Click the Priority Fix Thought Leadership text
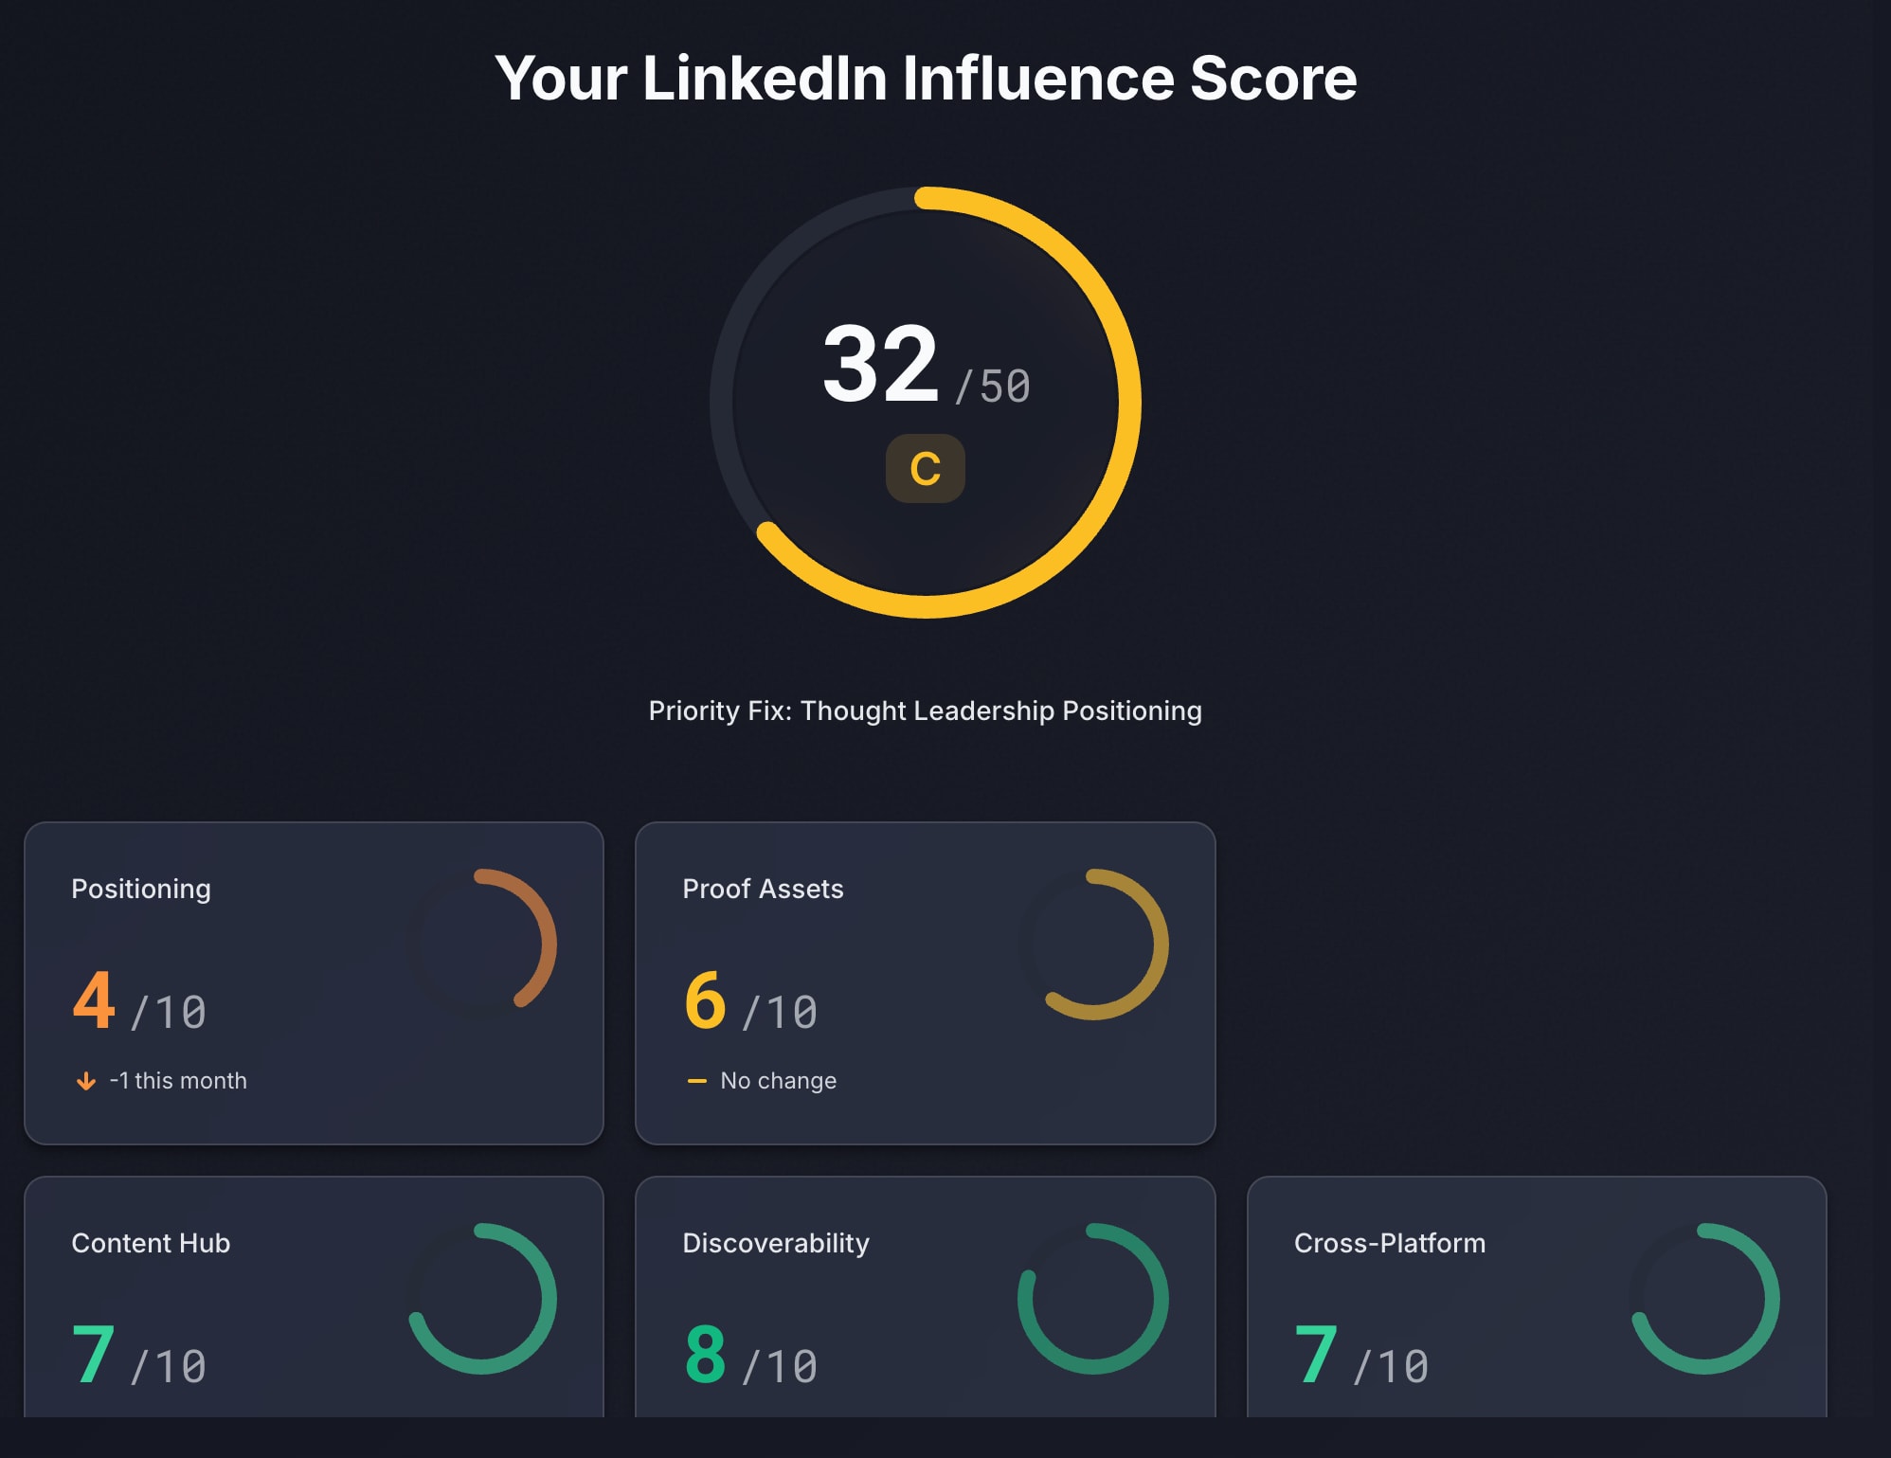 [925, 711]
